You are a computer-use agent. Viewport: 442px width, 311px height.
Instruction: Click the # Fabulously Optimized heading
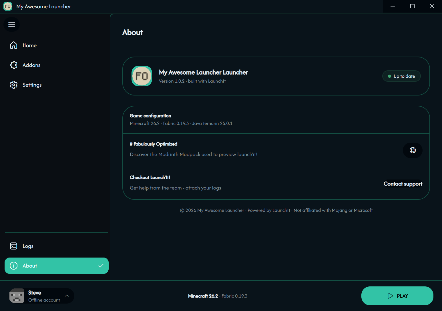(x=154, y=144)
